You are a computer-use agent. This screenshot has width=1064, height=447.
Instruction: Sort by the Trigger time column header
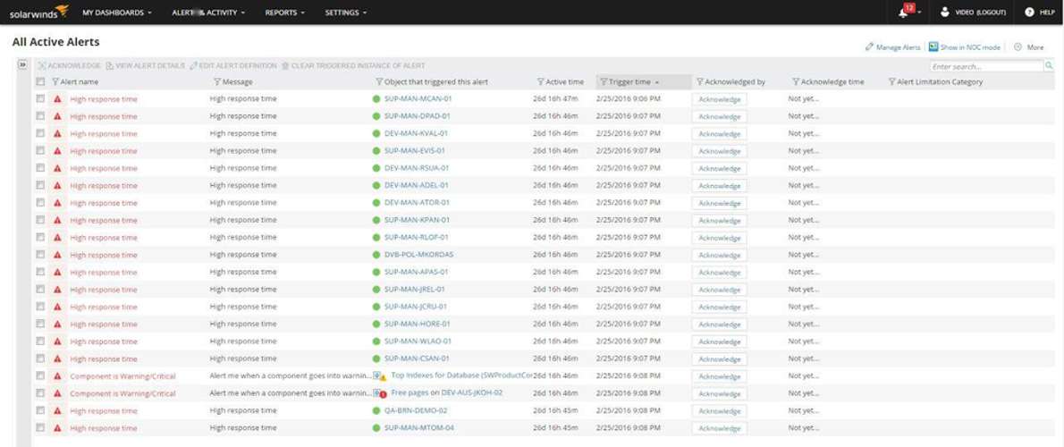(x=644, y=81)
